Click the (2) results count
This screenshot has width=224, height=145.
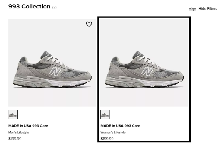[55, 7]
